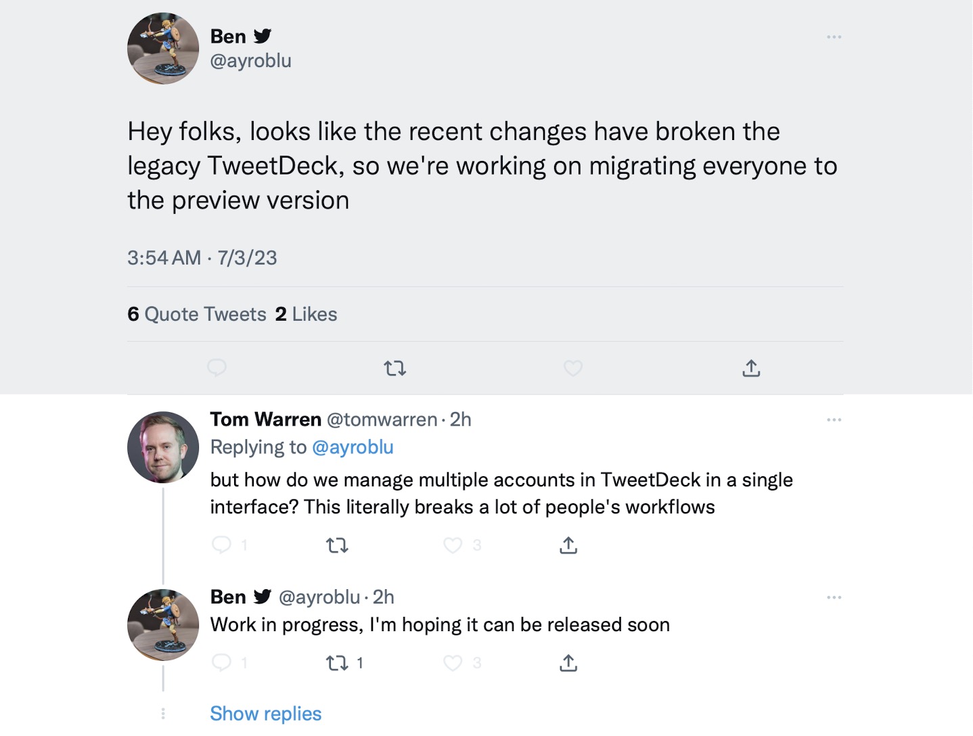Open Tom Warren's profile picture
Screen dimensions: 973x736
tap(163, 447)
